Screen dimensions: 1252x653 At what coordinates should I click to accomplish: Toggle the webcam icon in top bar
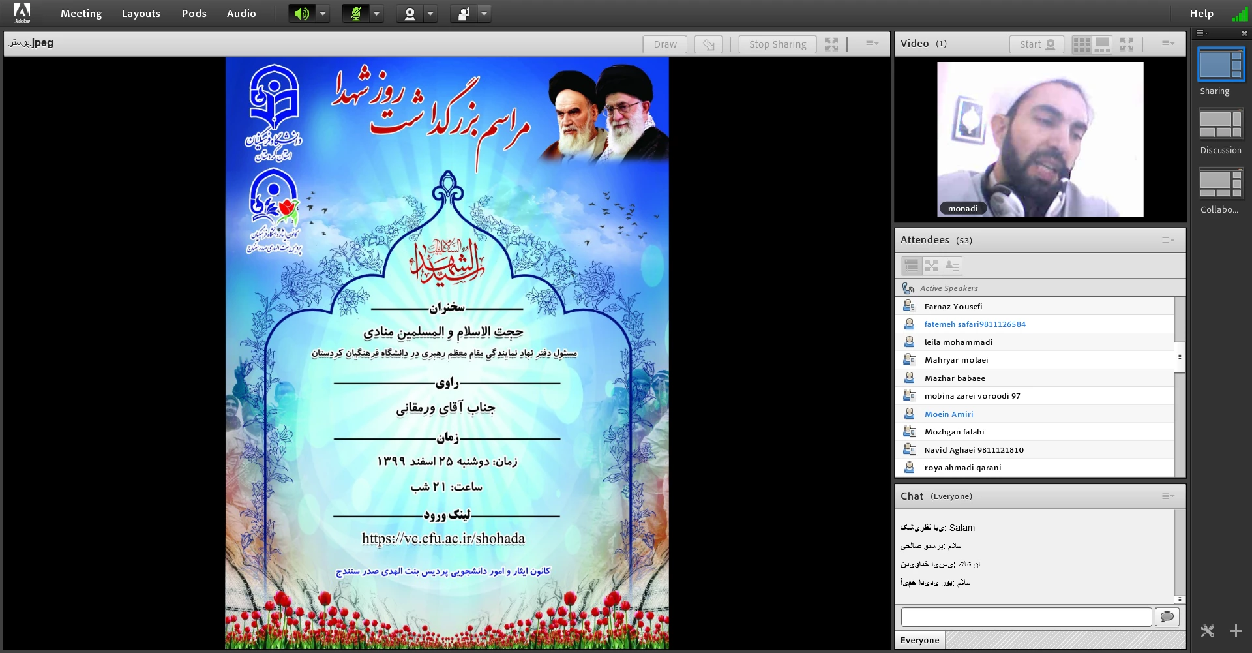pos(410,14)
